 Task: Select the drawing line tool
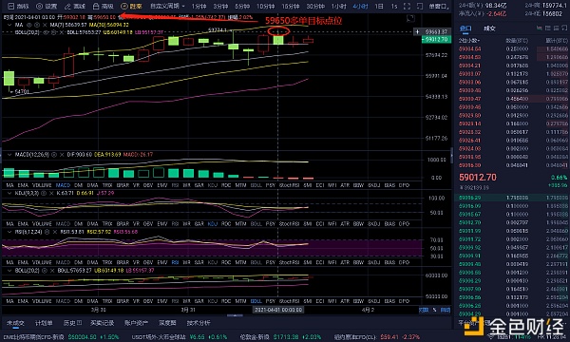tap(74, 7)
